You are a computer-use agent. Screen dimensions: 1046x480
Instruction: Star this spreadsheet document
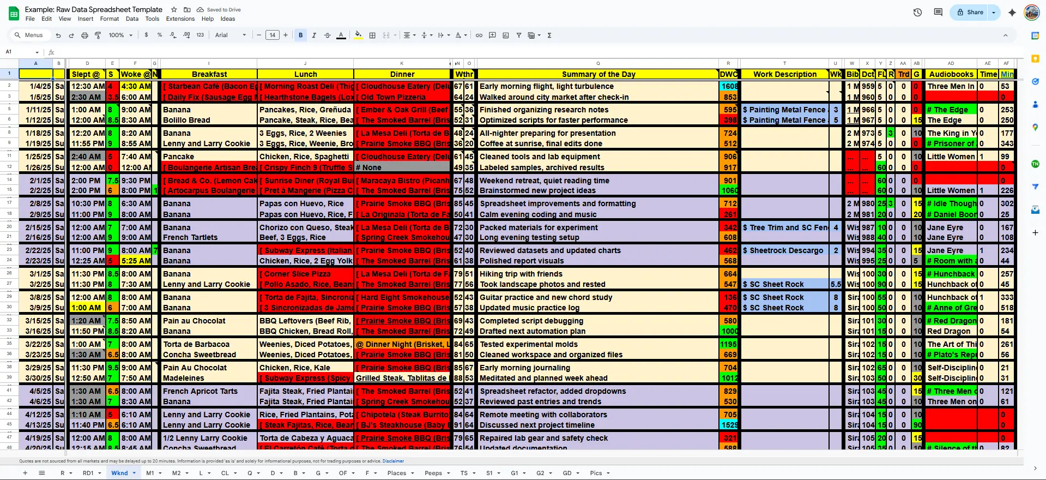[174, 10]
